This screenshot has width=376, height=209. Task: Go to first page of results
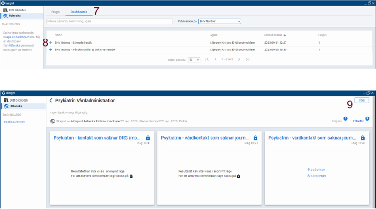[x=207, y=59]
